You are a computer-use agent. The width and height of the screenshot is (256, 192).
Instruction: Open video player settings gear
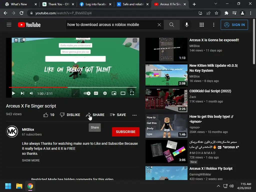pyautogui.click(x=105, y=93)
